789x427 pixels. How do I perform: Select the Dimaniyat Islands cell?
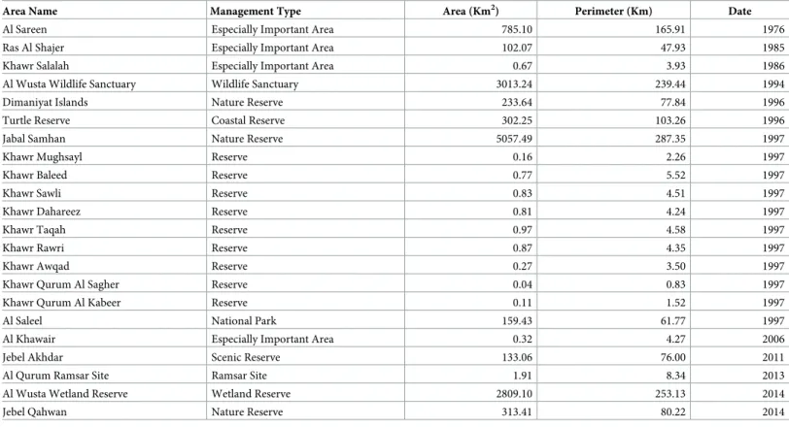pyautogui.click(x=46, y=102)
